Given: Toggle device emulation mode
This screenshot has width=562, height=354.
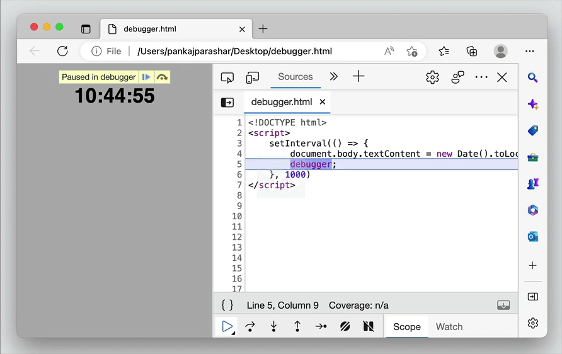Looking at the screenshot, I should (252, 77).
